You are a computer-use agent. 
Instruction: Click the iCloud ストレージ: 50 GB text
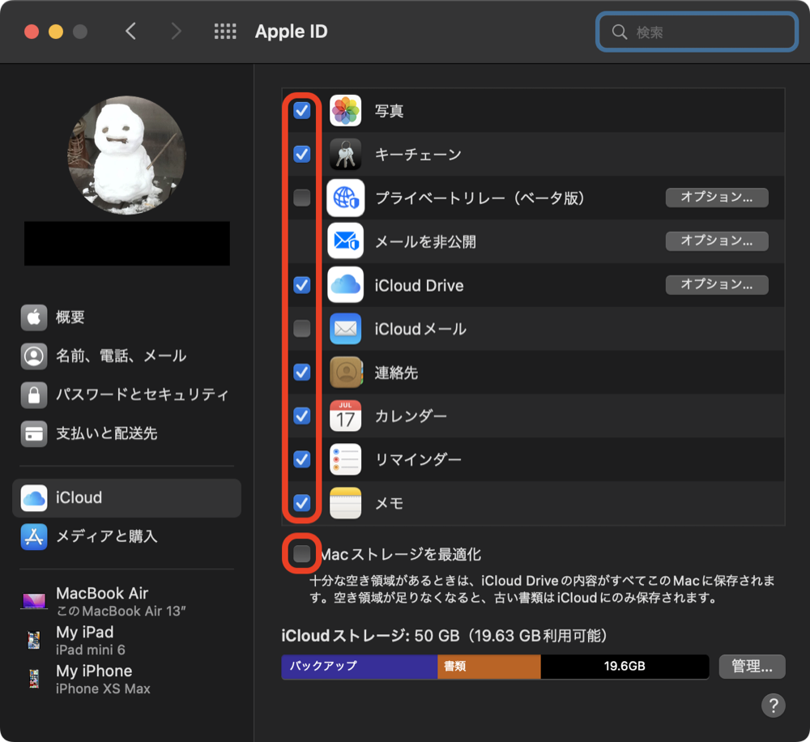[x=370, y=636]
